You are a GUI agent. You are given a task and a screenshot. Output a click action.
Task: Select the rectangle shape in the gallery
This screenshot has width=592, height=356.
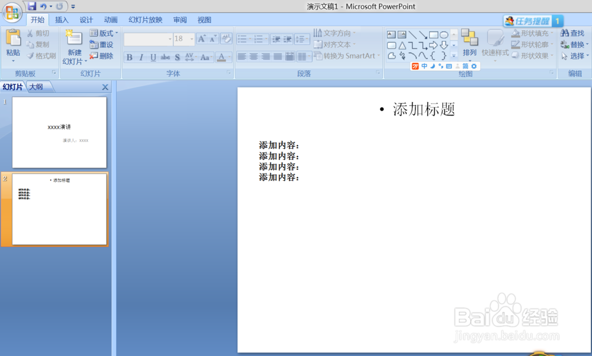pos(433,35)
